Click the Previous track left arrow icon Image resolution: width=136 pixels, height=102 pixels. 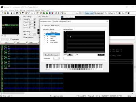(56, 13)
